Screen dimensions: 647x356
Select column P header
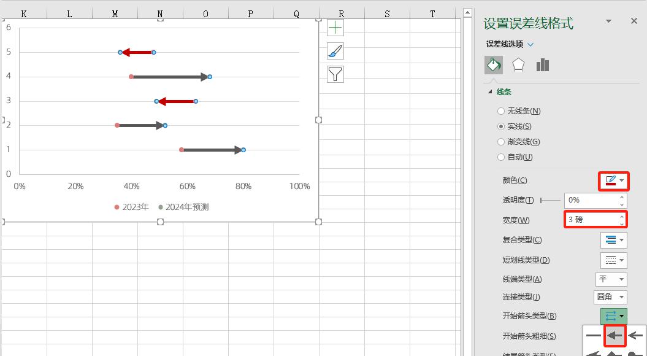(251, 14)
